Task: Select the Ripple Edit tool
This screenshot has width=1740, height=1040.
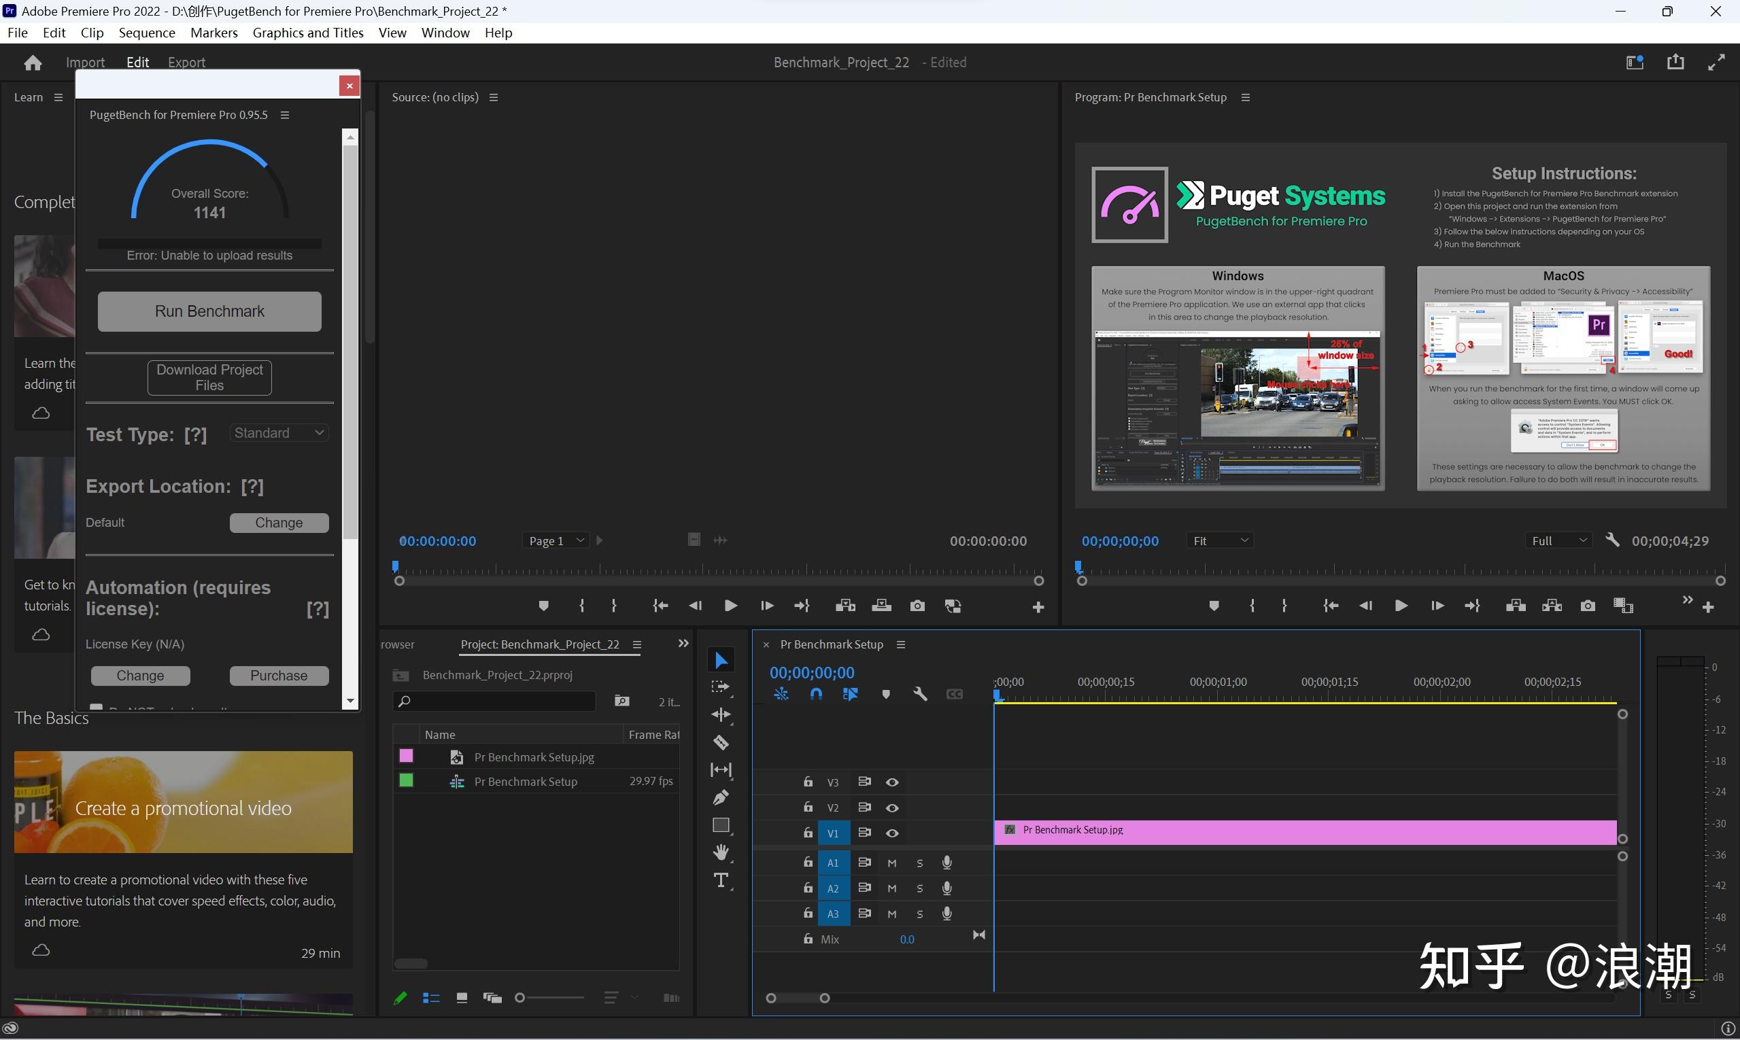Action: [x=721, y=714]
